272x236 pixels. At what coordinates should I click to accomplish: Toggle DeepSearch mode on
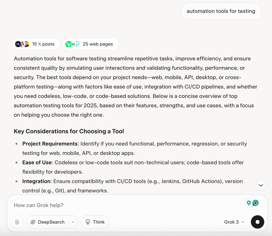click(x=48, y=222)
